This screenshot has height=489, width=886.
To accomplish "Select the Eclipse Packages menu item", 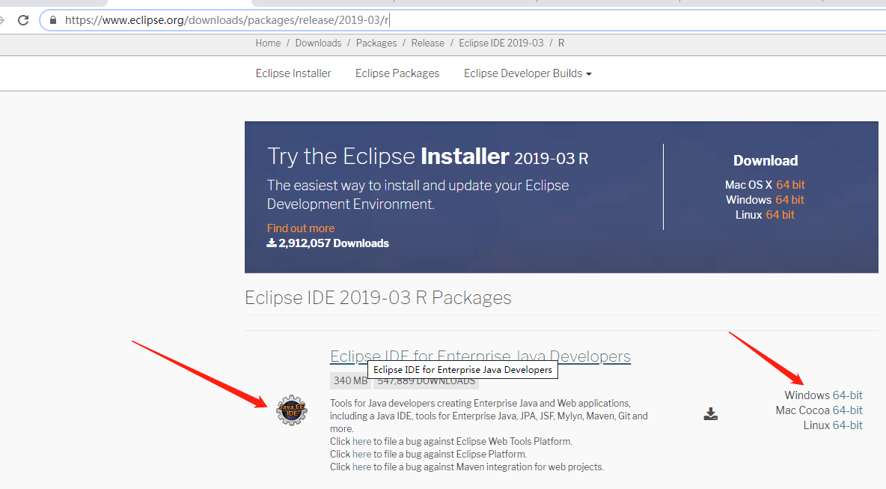I will pyautogui.click(x=397, y=73).
